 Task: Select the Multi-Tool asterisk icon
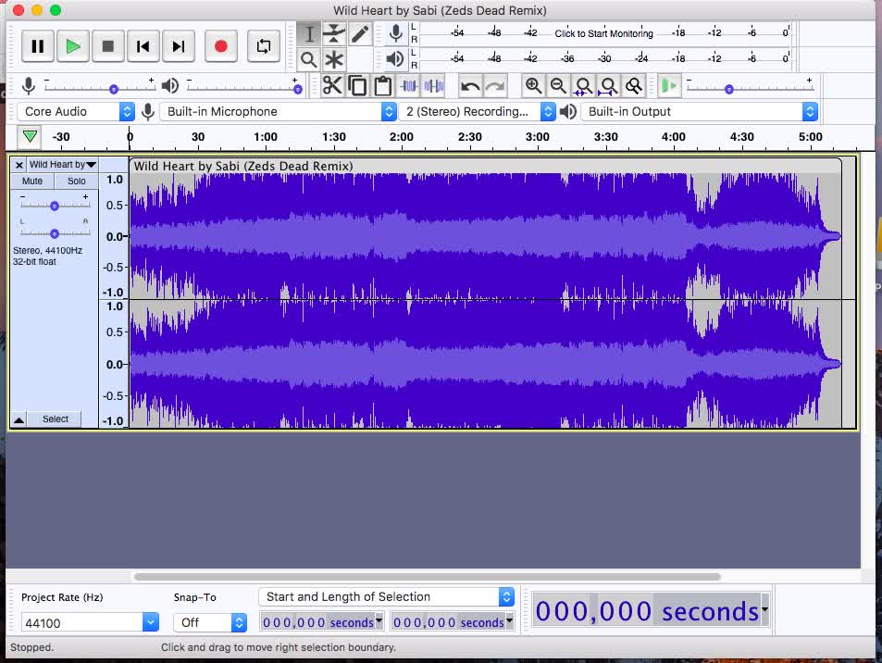coord(334,59)
